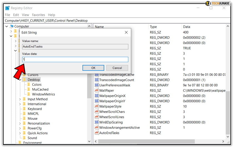Click the Mouse folder icon
Image resolution: width=234 pixels, height=148 pixels.
point(24,119)
